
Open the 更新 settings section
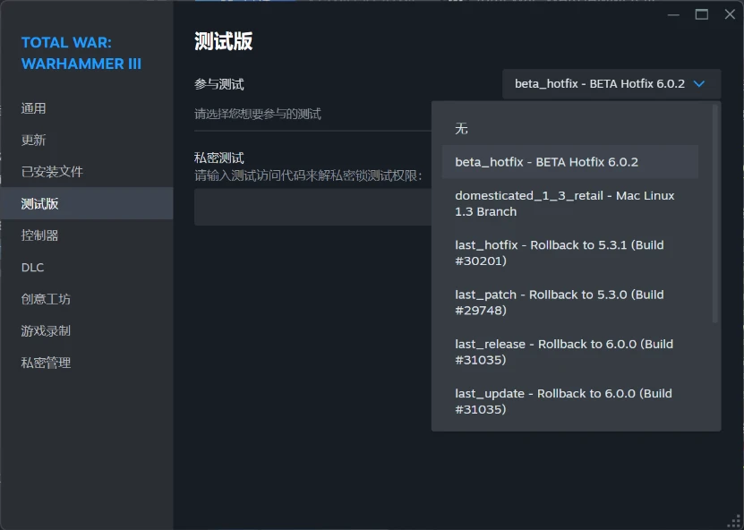86,140
